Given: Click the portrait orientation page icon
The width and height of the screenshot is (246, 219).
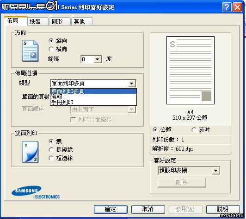Looking at the screenshot, I should [x=30, y=51].
